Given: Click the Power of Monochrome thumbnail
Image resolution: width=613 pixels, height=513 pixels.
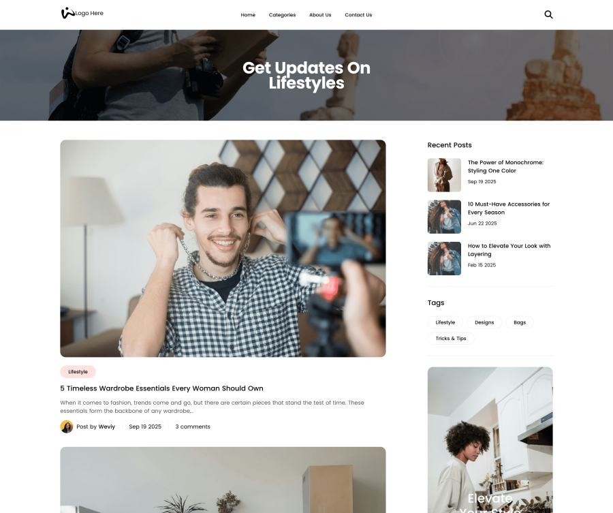Looking at the screenshot, I should click(444, 175).
